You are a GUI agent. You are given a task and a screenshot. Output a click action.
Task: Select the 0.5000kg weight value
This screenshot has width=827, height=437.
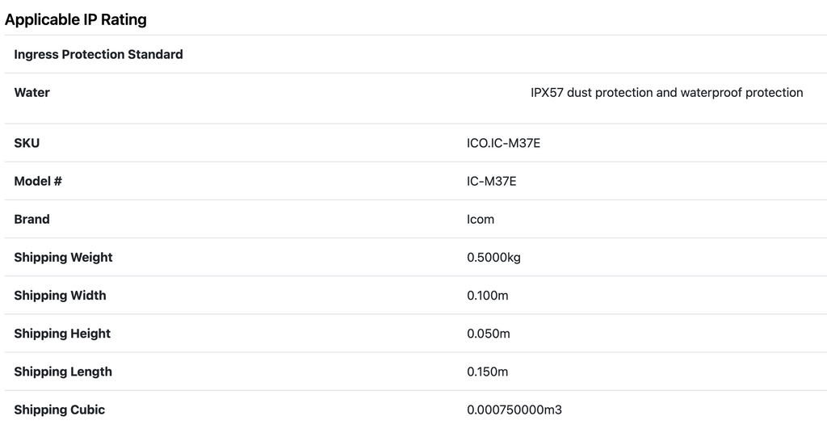(x=494, y=257)
